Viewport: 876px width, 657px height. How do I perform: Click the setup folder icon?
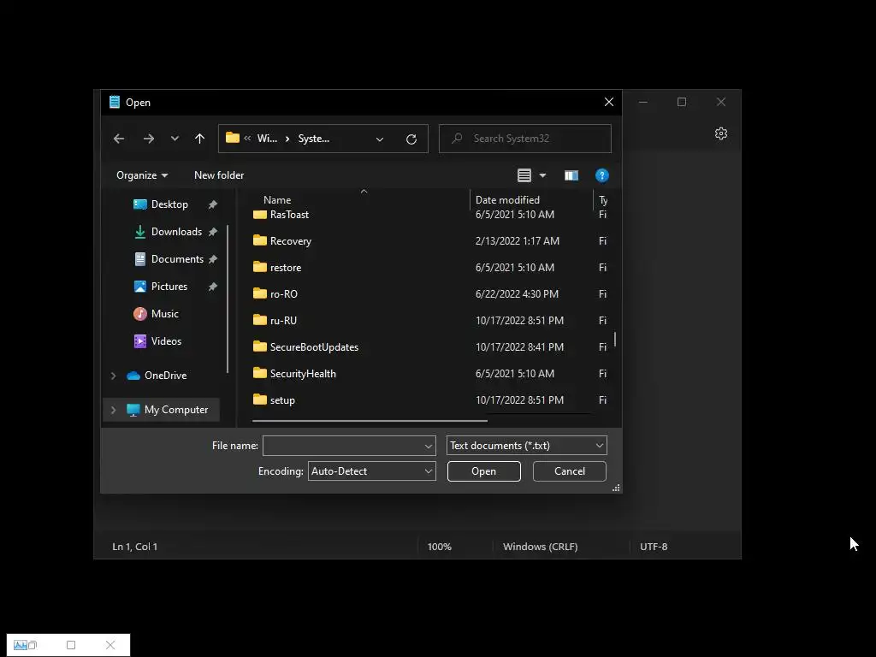(x=260, y=400)
